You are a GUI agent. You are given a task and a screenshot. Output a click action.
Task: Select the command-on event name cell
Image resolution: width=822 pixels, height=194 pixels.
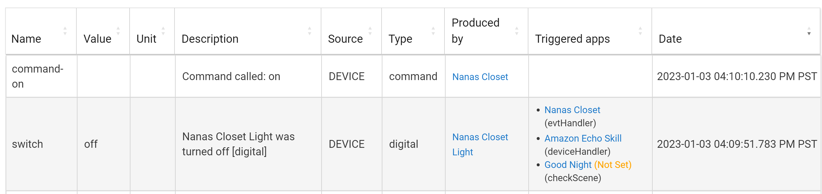click(38, 76)
